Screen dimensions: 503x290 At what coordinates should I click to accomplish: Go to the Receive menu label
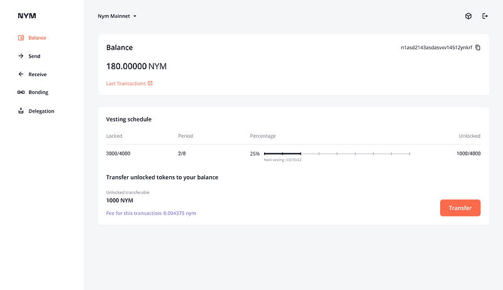37,74
